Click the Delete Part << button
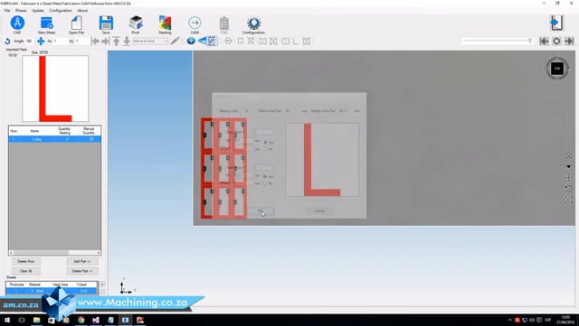This screenshot has height=326, width=579. click(82, 271)
